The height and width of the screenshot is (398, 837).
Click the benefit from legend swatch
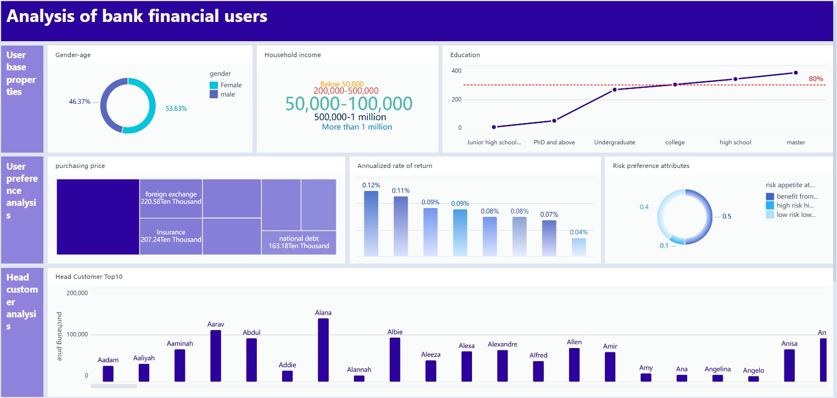(x=770, y=197)
